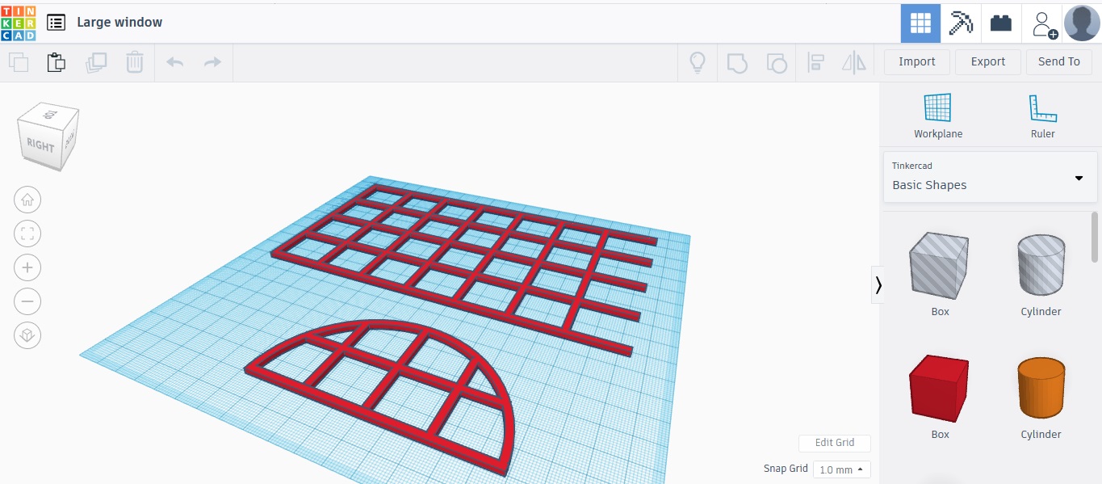Click the Large window design title

tap(119, 23)
